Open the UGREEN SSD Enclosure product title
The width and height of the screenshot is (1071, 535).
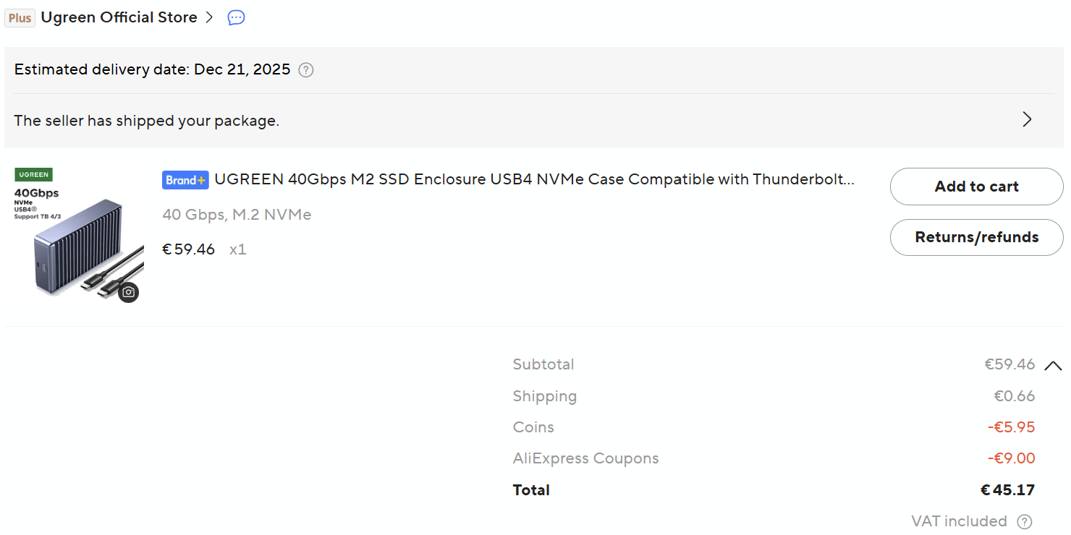point(534,179)
